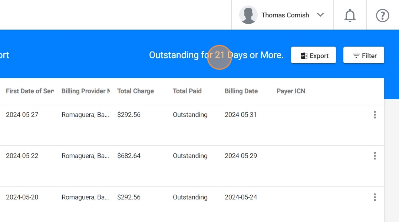The width and height of the screenshot is (399, 222).
Task: Click the First Date of Service column header
Action: click(x=30, y=91)
